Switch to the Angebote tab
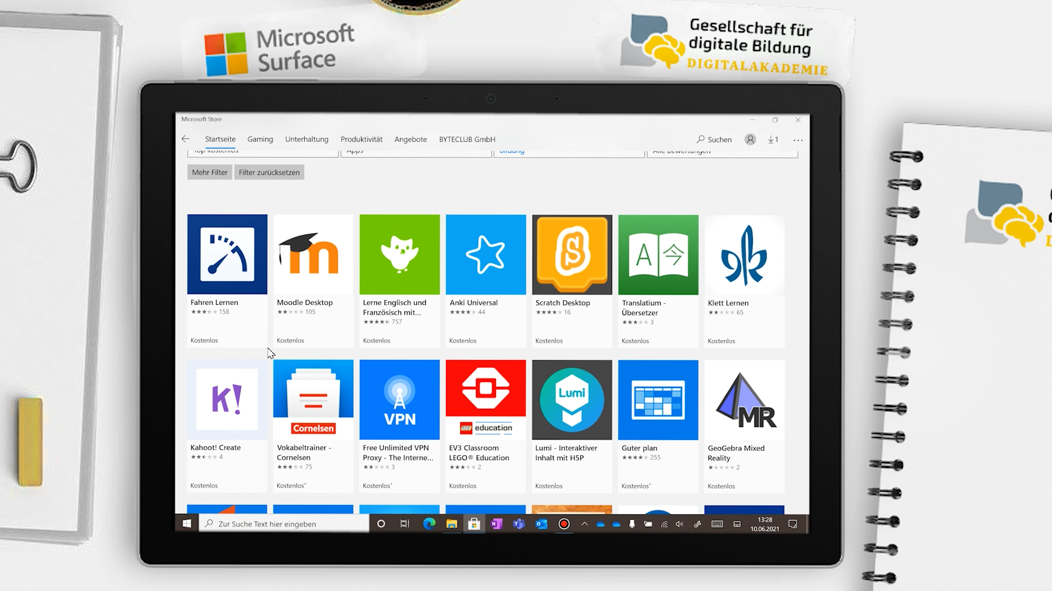 [x=410, y=139]
